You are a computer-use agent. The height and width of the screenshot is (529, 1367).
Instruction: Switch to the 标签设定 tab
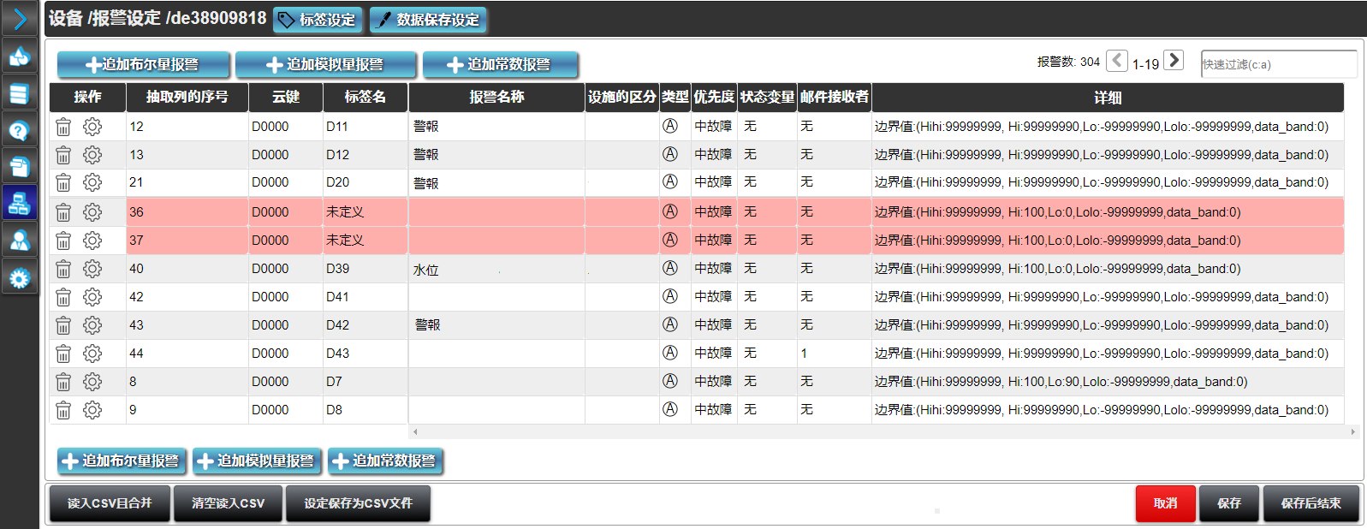[x=318, y=20]
